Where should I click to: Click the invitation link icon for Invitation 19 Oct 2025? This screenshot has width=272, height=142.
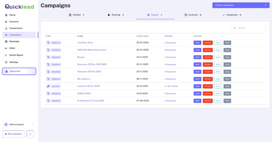(x=48, y=86)
